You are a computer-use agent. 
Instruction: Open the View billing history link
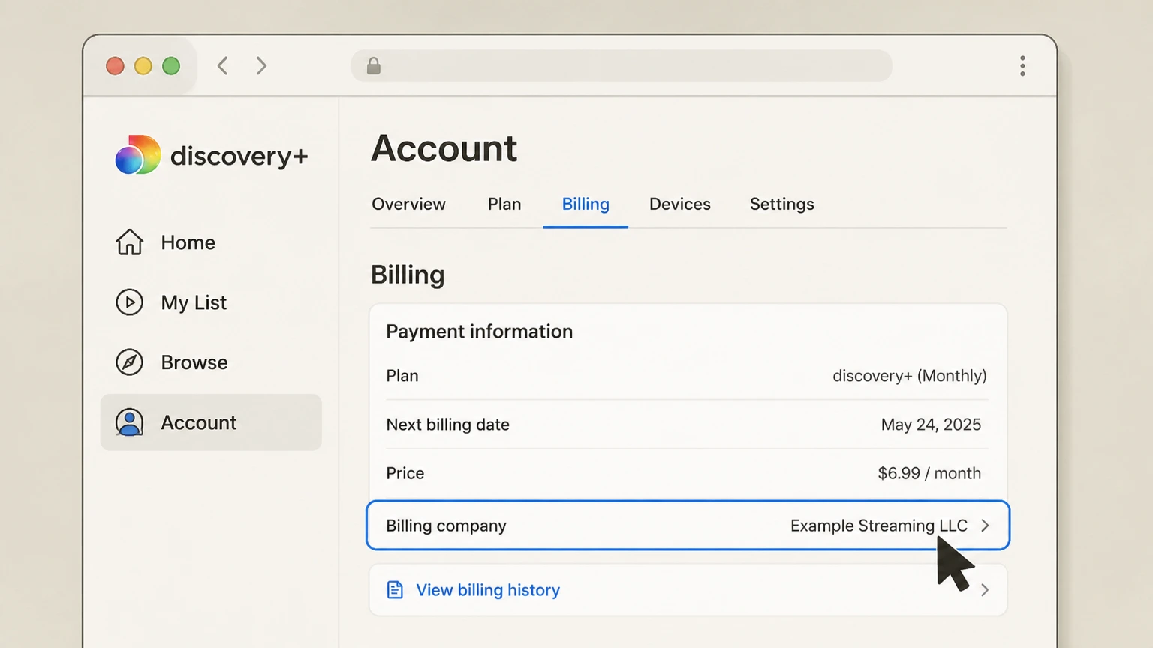point(488,590)
